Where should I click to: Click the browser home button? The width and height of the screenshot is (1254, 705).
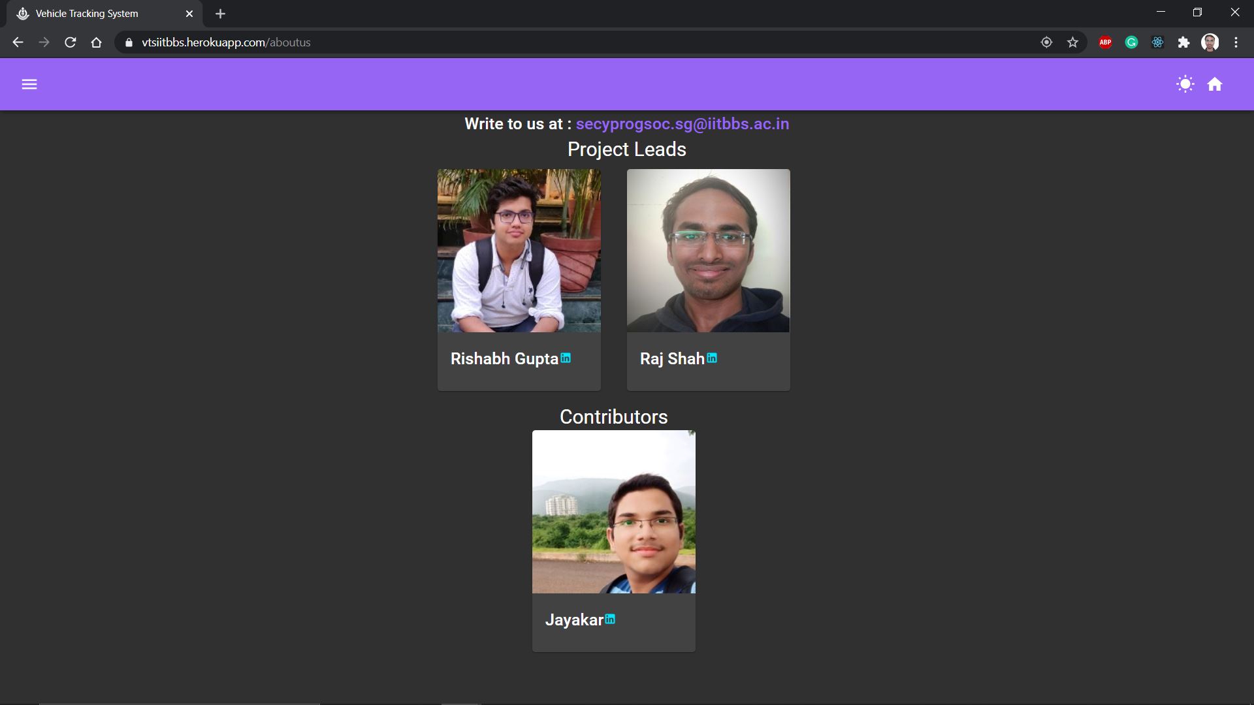point(97,42)
